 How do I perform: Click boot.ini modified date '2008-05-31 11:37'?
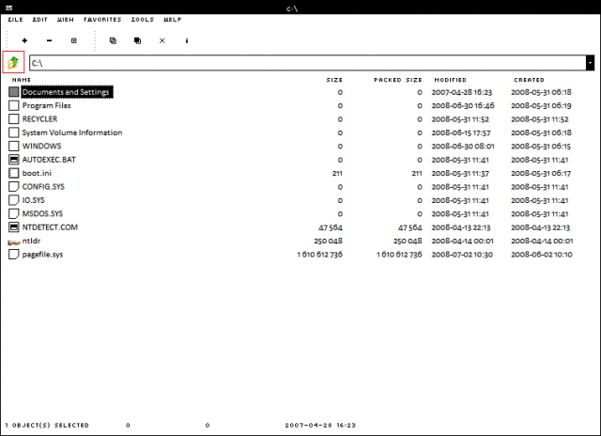click(460, 173)
